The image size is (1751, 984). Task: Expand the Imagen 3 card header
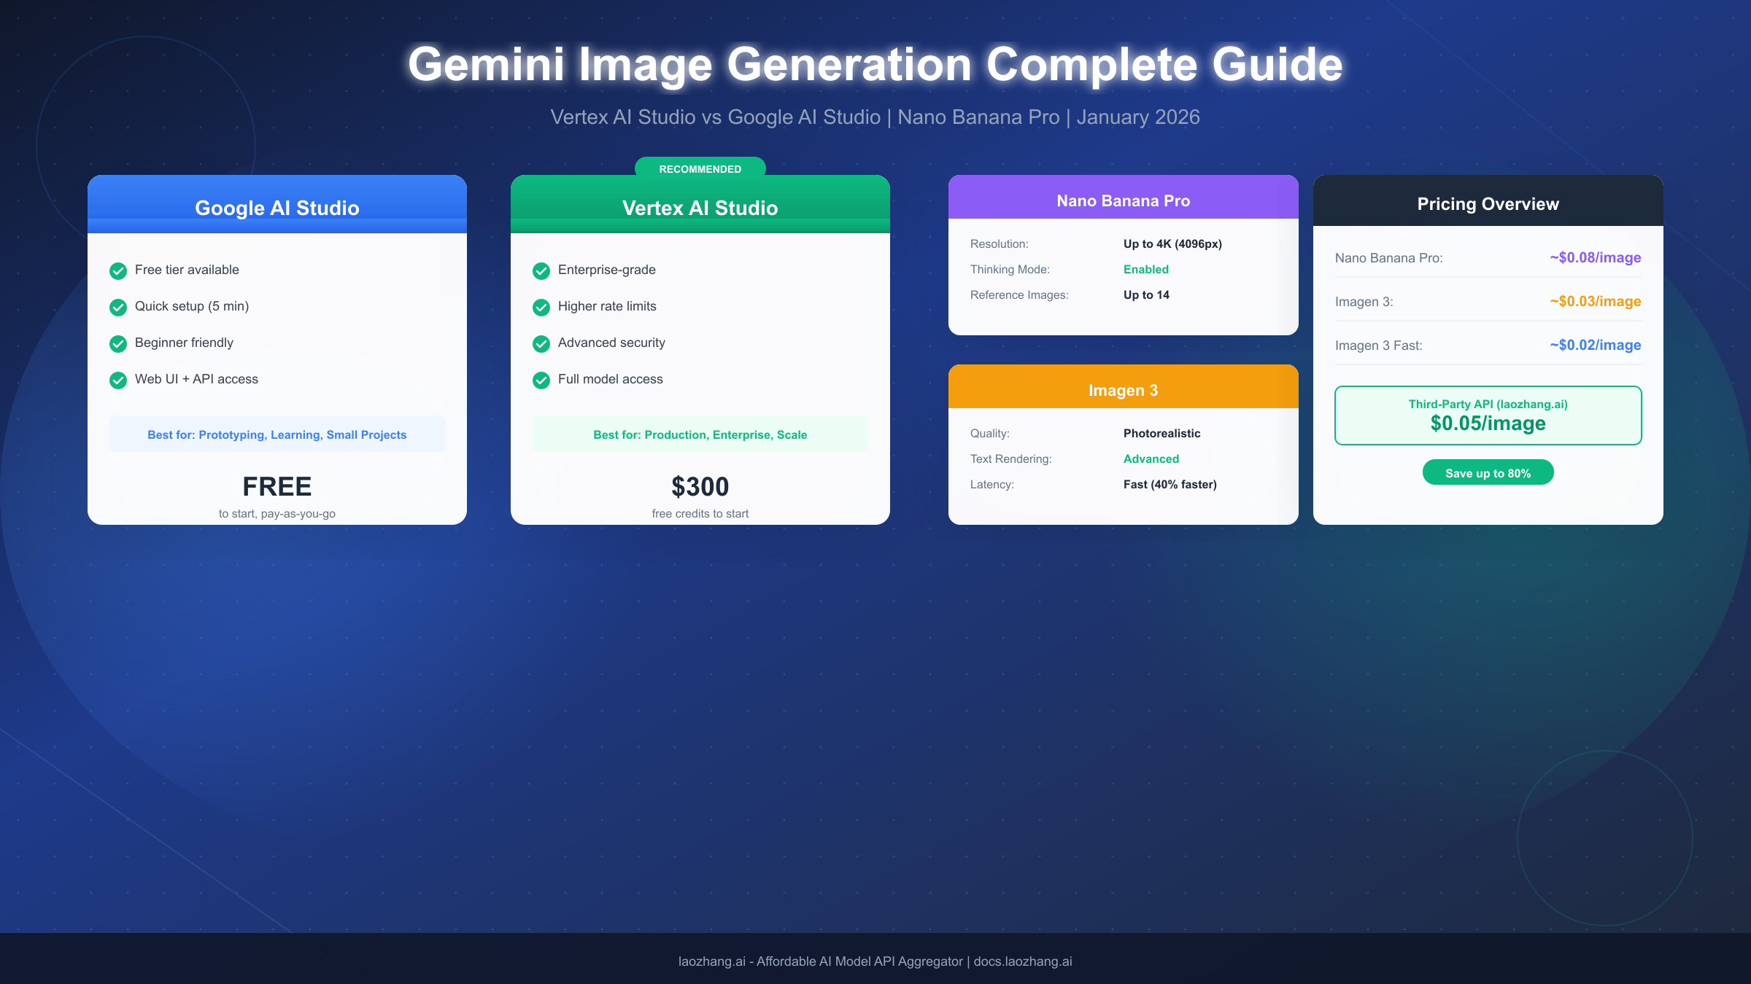(1123, 390)
